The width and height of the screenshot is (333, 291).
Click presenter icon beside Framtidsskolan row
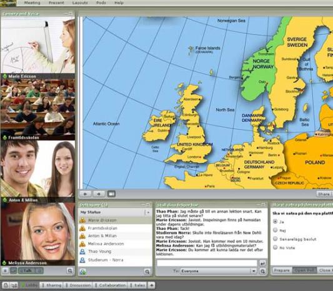82,228
